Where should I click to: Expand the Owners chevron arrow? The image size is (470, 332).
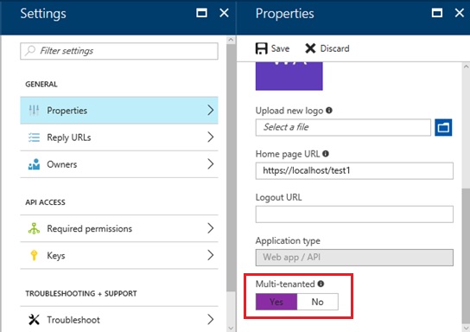(x=211, y=164)
